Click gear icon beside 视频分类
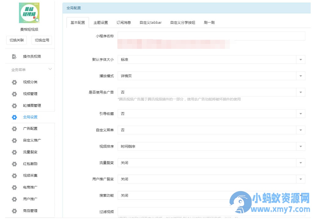This screenshot has height=219, width=312. (x=14, y=82)
